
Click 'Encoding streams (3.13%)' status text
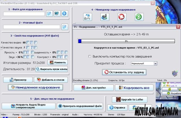(85, 80)
